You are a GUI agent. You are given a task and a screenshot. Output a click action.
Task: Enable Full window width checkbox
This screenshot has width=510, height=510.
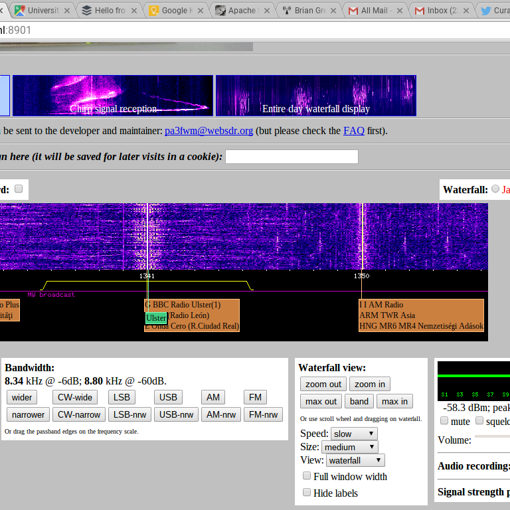[x=307, y=476]
